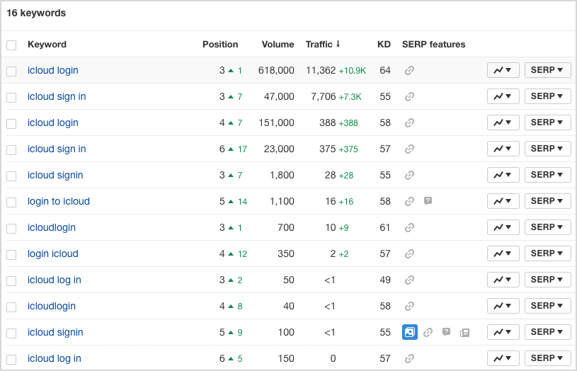Click the link icon in the 100 volume row
Screen dimensions: 577x371
coord(428,332)
